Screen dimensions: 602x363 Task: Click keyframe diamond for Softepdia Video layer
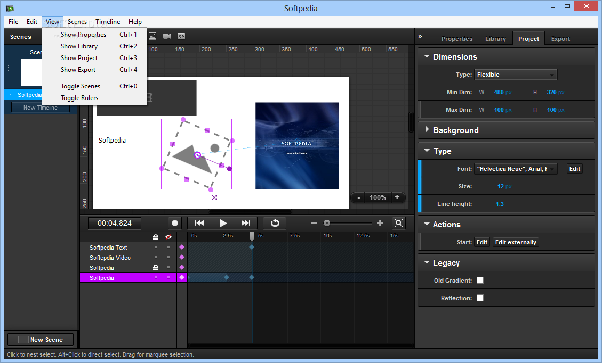[x=182, y=257]
